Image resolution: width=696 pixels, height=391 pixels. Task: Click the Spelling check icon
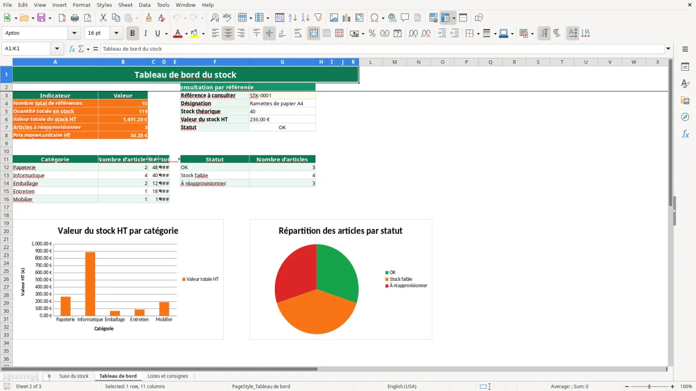click(x=227, y=18)
